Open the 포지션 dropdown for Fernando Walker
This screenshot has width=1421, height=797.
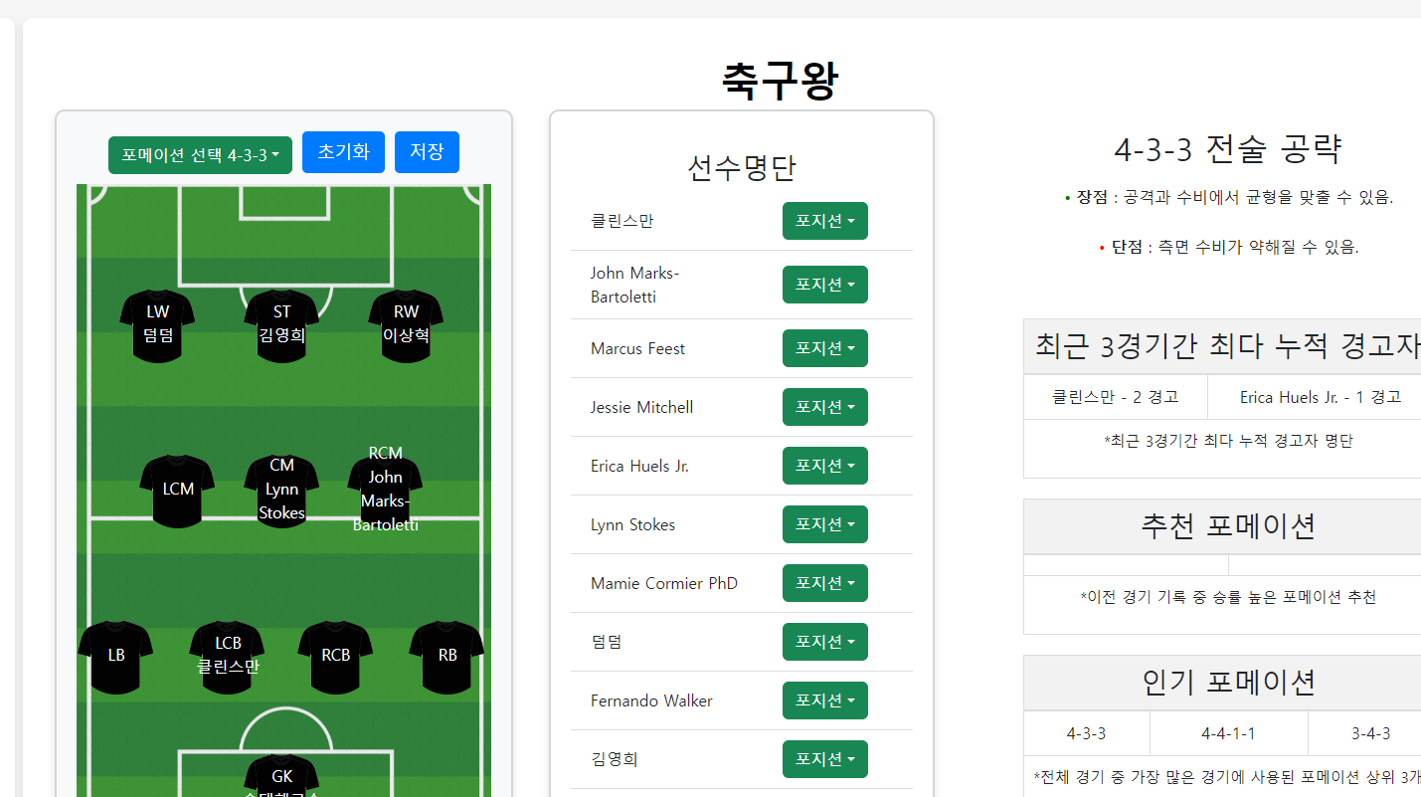pyautogui.click(x=824, y=700)
